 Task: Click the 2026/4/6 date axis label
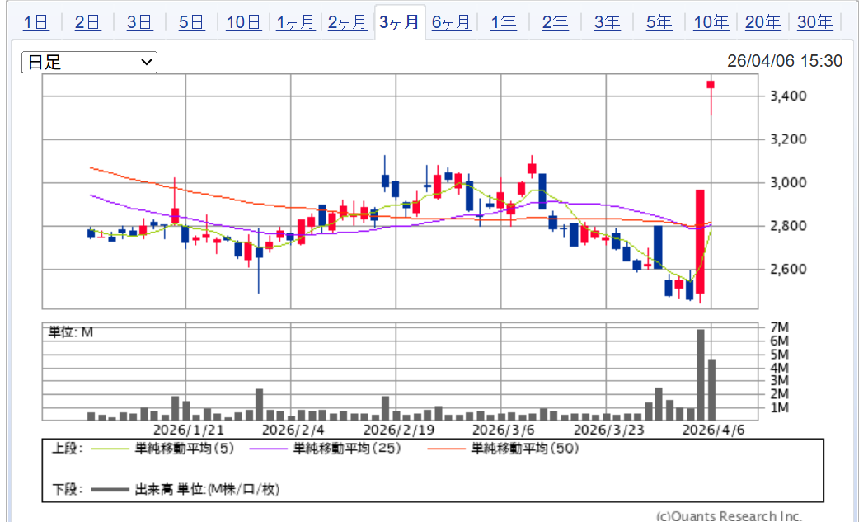714,430
